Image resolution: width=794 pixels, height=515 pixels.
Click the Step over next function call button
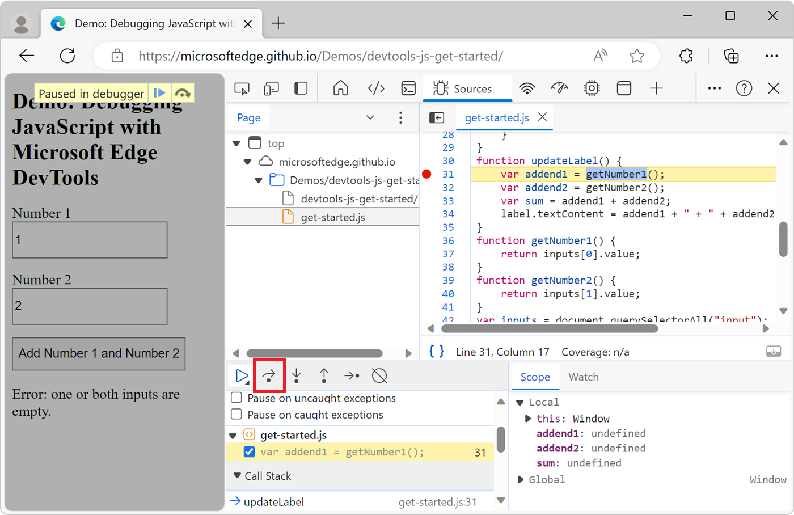click(x=269, y=375)
